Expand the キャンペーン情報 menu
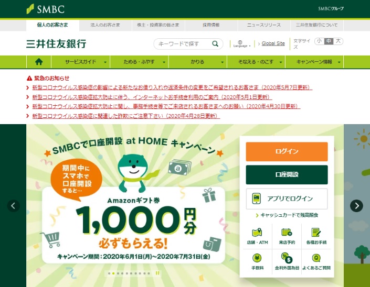Screen dimensions: 370x287 tap(314, 62)
